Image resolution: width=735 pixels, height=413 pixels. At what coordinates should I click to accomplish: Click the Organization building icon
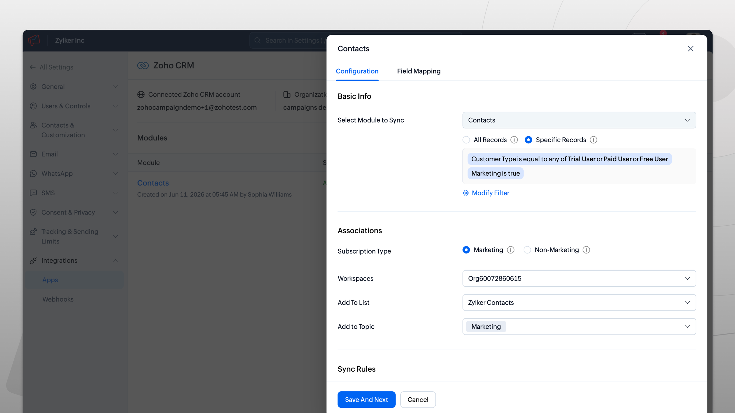click(287, 95)
